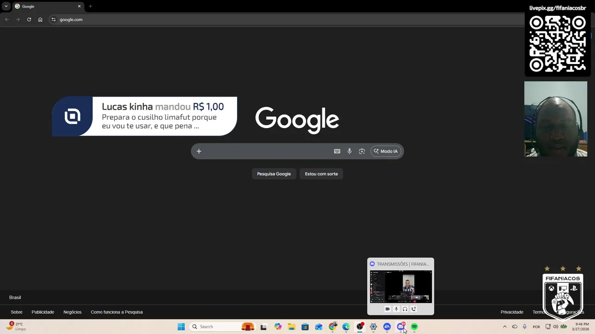Change the POR input language
The image size is (595, 334).
click(536, 327)
